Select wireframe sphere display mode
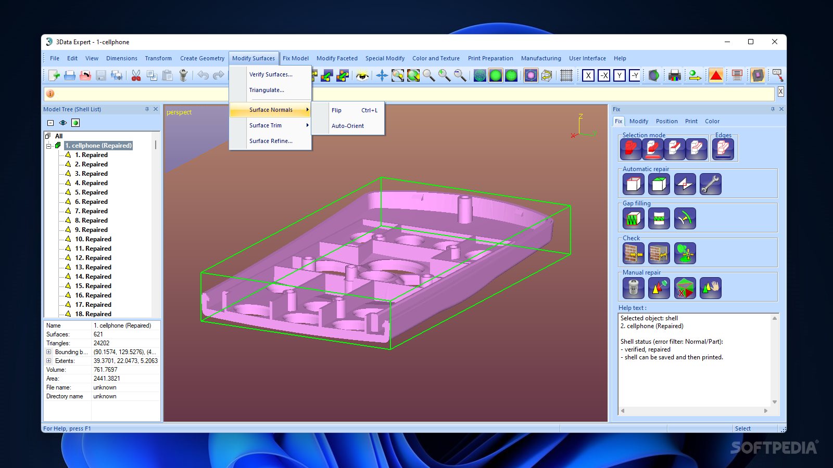 (x=480, y=76)
